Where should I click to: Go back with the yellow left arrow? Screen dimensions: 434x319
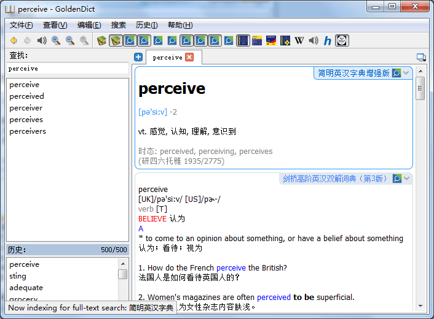(x=14, y=40)
